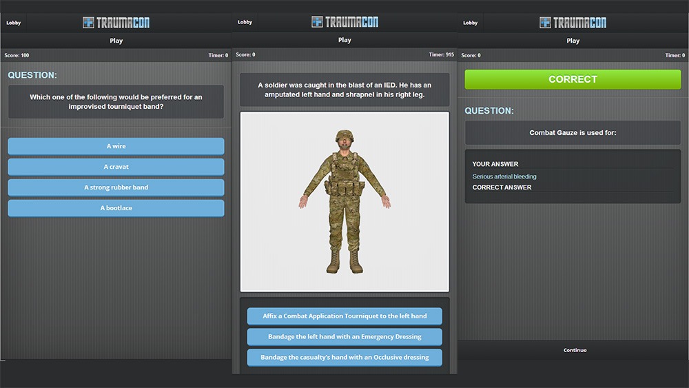This screenshot has height=388, width=689.
Task: Select the "A bootlace" answer option
Action: click(116, 208)
